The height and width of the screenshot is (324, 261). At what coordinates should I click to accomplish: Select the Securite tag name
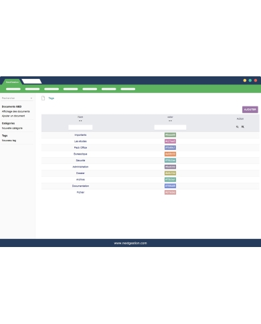pyautogui.click(x=80, y=161)
